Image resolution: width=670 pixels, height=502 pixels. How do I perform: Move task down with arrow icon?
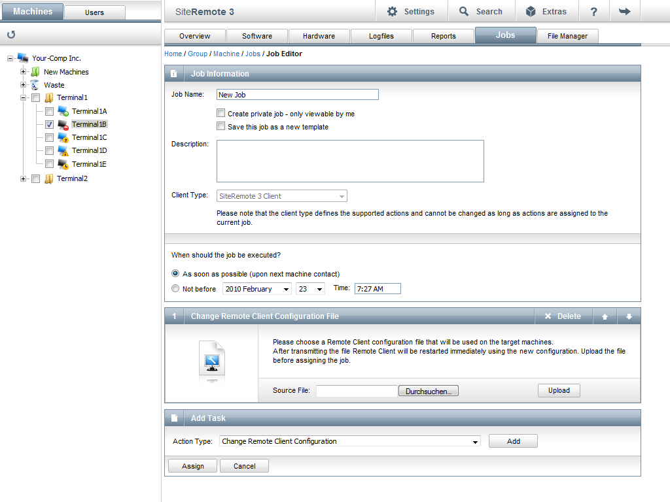click(x=629, y=316)
